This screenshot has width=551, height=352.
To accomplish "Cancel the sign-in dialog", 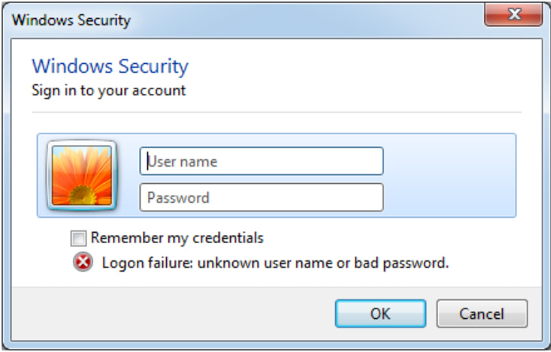I will pyautogui.click(x=481, y=313).
